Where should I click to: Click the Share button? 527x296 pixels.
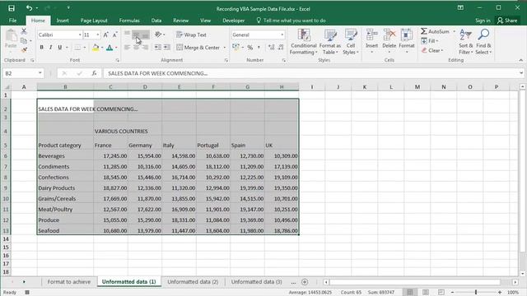[x=507, y=21]
